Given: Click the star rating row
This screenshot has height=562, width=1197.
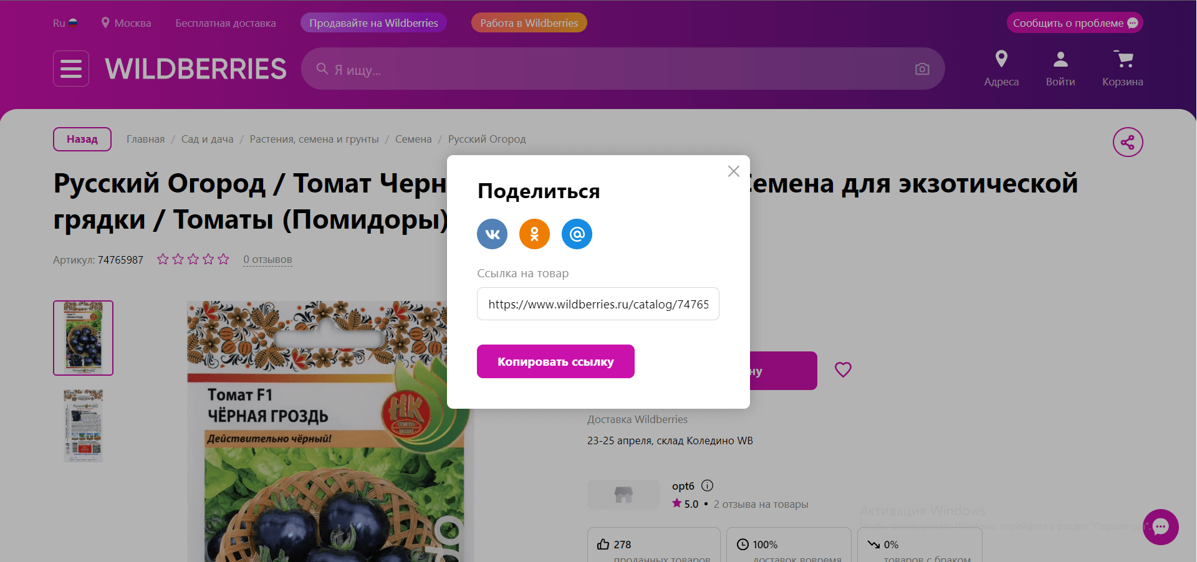Looking at the screenshot, I should 193,259.
